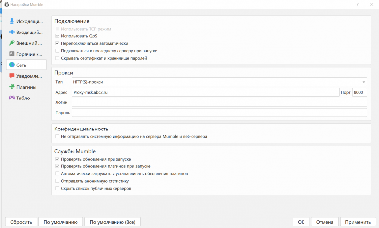Image resolution: width=379 pixels, height=228 pixels.
Task: Select the incoming audio speaker icon
Action: [12, 32]
